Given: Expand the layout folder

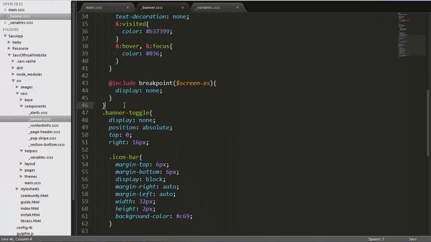Looking at the screenshot, I should coord(21,163).
